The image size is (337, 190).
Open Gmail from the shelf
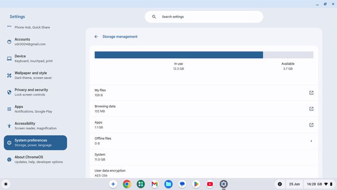155,184
